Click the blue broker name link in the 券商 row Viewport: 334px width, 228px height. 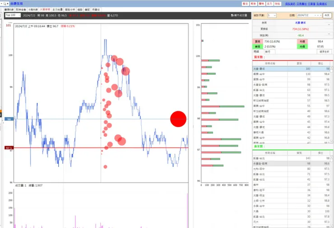pyautogui.click(x=301, y=23)
